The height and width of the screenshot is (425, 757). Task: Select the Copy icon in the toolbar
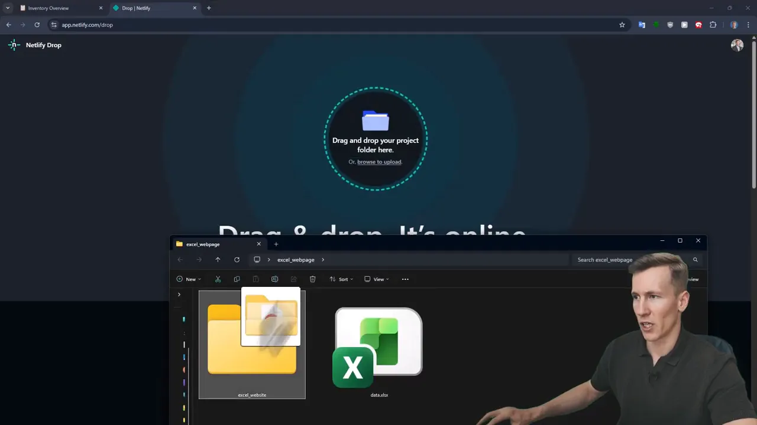(237, 279)
